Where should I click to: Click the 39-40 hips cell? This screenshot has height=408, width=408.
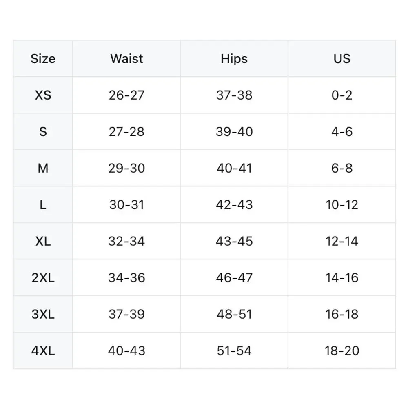point(234,131)
